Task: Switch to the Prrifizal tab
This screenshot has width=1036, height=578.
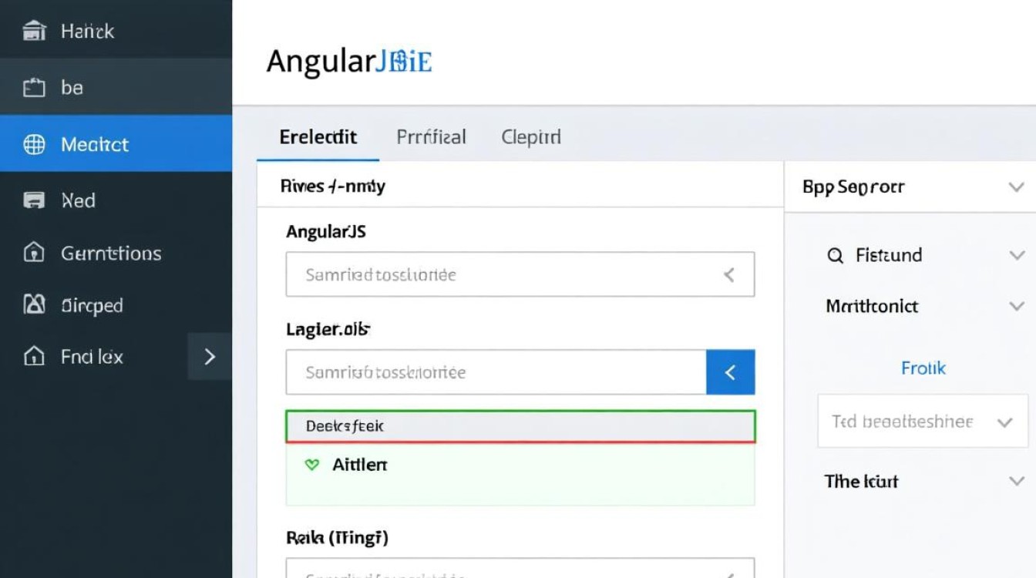Action: tap(430, 136)
